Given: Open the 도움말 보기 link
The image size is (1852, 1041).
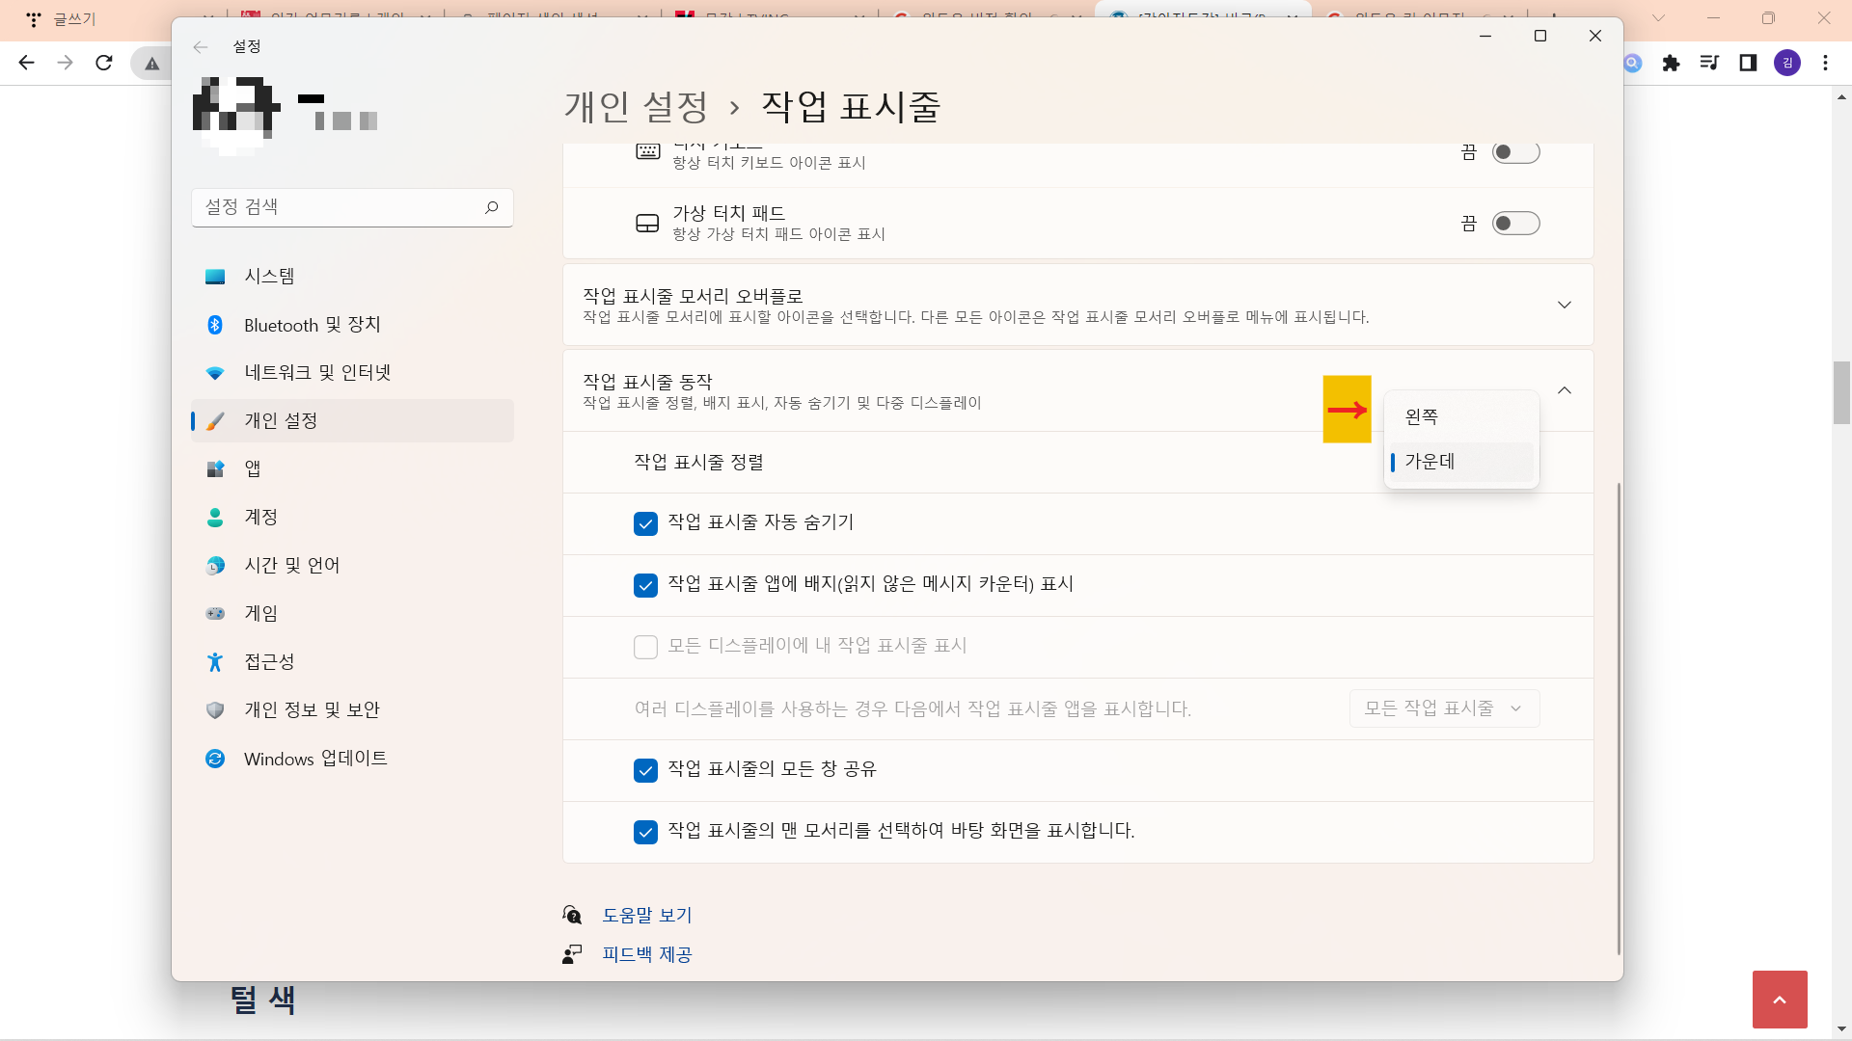Looking at the screenshot, I should point(646,915).
